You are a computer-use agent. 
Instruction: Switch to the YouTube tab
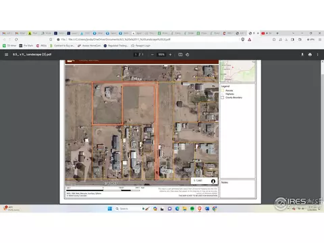tap(267, 33)
